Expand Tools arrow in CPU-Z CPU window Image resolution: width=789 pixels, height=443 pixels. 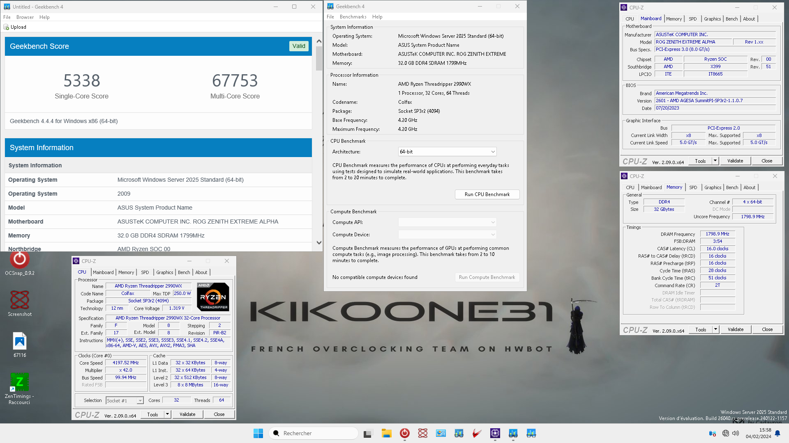(x=167, y=414)
